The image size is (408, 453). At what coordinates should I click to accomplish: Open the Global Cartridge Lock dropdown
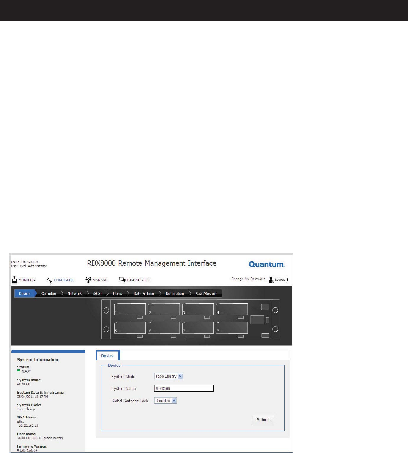[165, 401]
